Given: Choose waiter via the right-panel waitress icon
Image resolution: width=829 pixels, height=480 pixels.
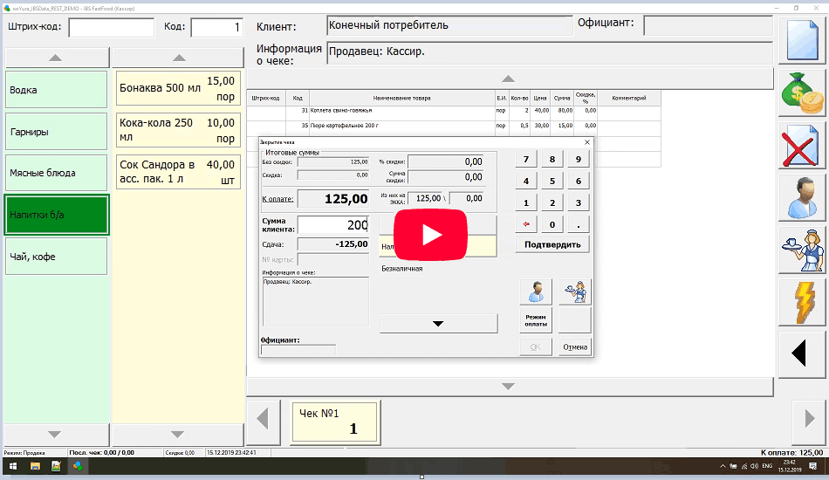Looking at the screenshot, I should tap(803, 250).
